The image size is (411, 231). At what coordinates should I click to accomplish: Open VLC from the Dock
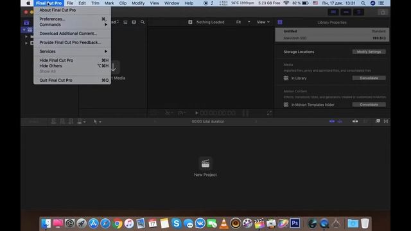(223, 223)
